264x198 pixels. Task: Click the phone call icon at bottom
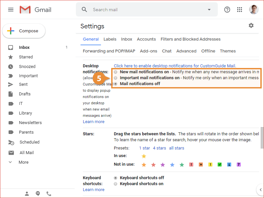49,194
